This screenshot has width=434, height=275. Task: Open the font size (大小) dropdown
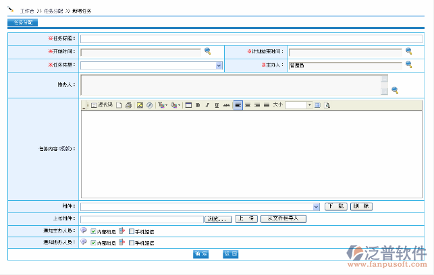(x=309, y=105)
